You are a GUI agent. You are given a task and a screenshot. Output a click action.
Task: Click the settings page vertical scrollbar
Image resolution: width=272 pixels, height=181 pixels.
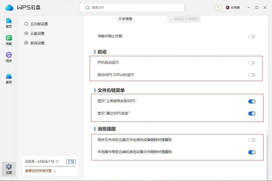pyautogui.click(x=267, y=157)
